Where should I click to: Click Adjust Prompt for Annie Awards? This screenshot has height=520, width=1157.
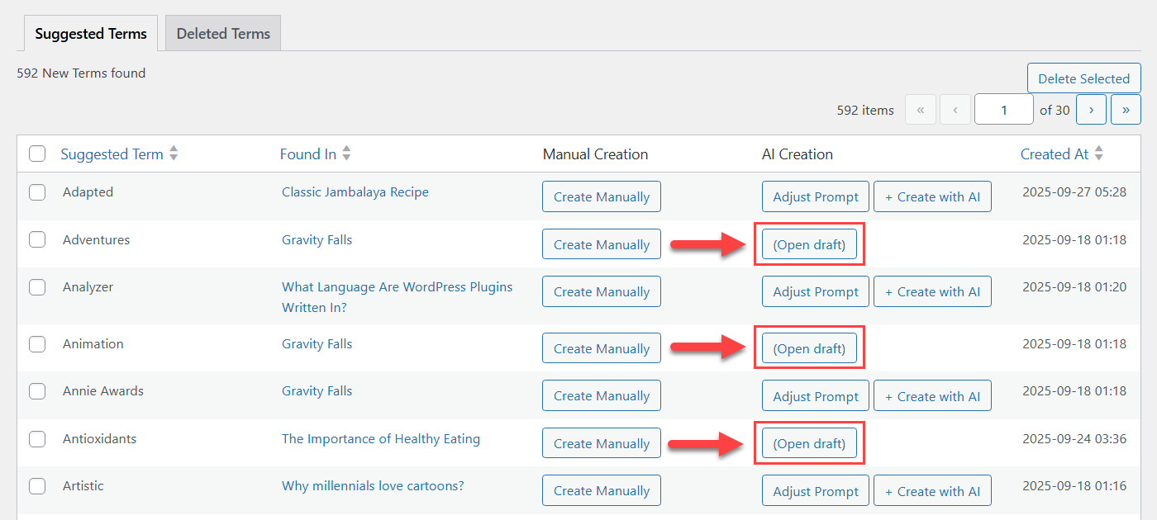[816, 395]
